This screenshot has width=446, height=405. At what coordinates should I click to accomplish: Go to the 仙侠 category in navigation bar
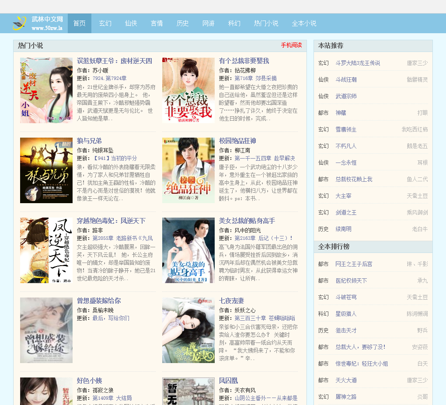[131, 23]
